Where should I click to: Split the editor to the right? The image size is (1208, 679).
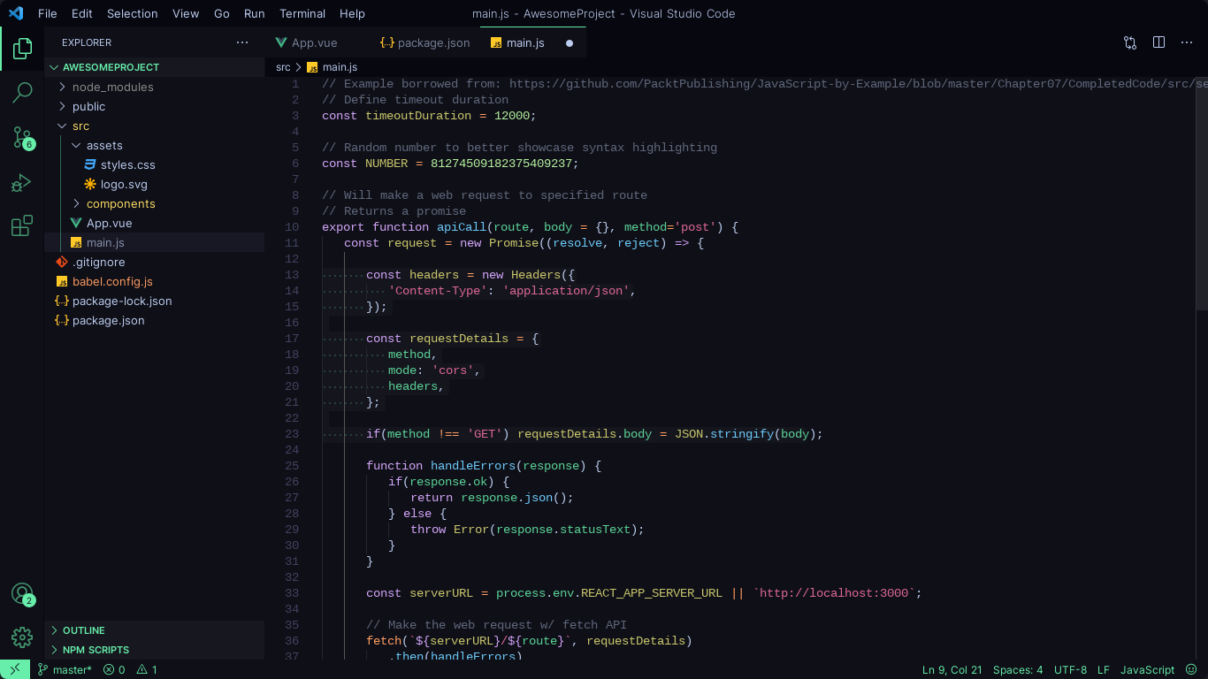tap(1159, 42)
